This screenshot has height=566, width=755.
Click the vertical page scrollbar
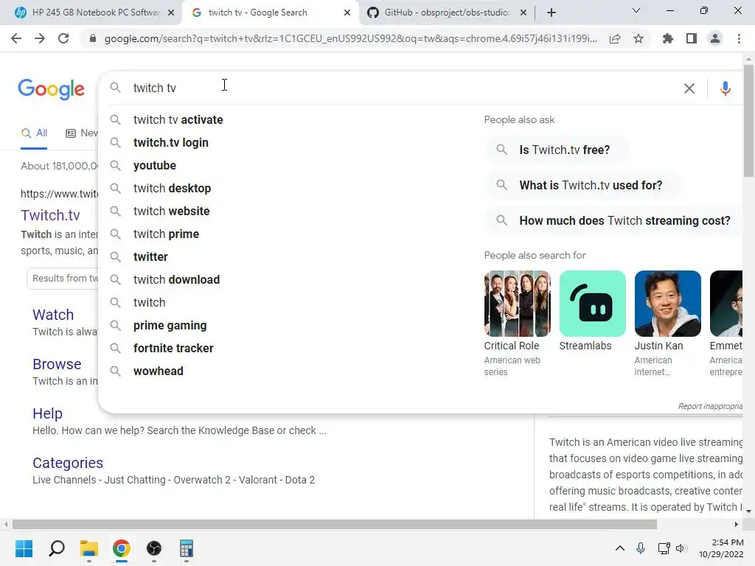tap(748, 120)
